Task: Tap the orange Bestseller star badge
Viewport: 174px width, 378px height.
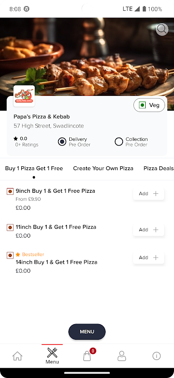Action: 18,254
